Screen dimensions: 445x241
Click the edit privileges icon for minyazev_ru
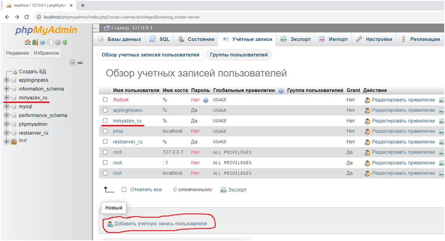[367, 121]
